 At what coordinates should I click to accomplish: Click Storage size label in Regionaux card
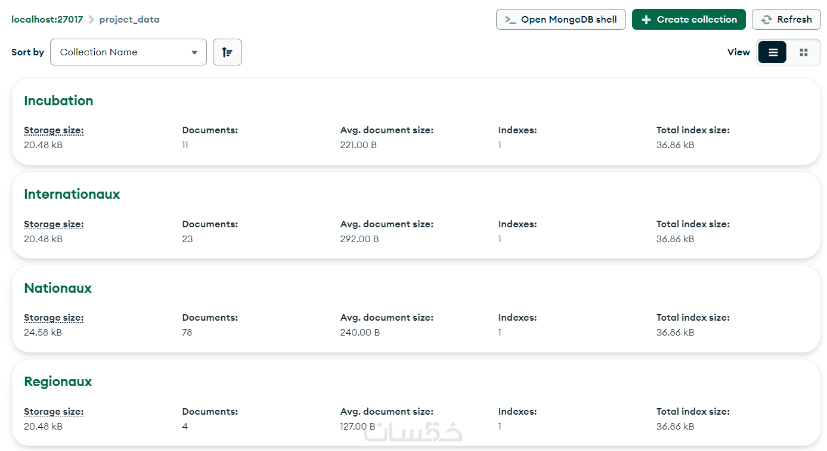coord(54,412)
